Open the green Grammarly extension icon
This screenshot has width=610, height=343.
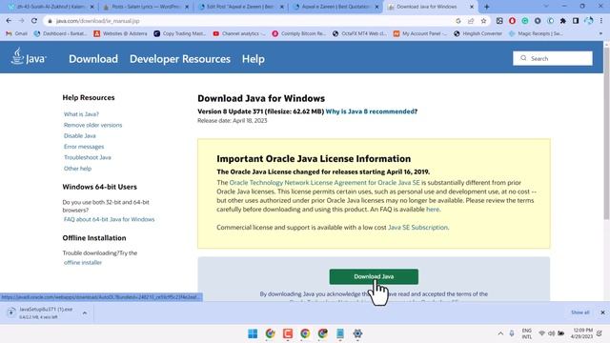point(525,21)
